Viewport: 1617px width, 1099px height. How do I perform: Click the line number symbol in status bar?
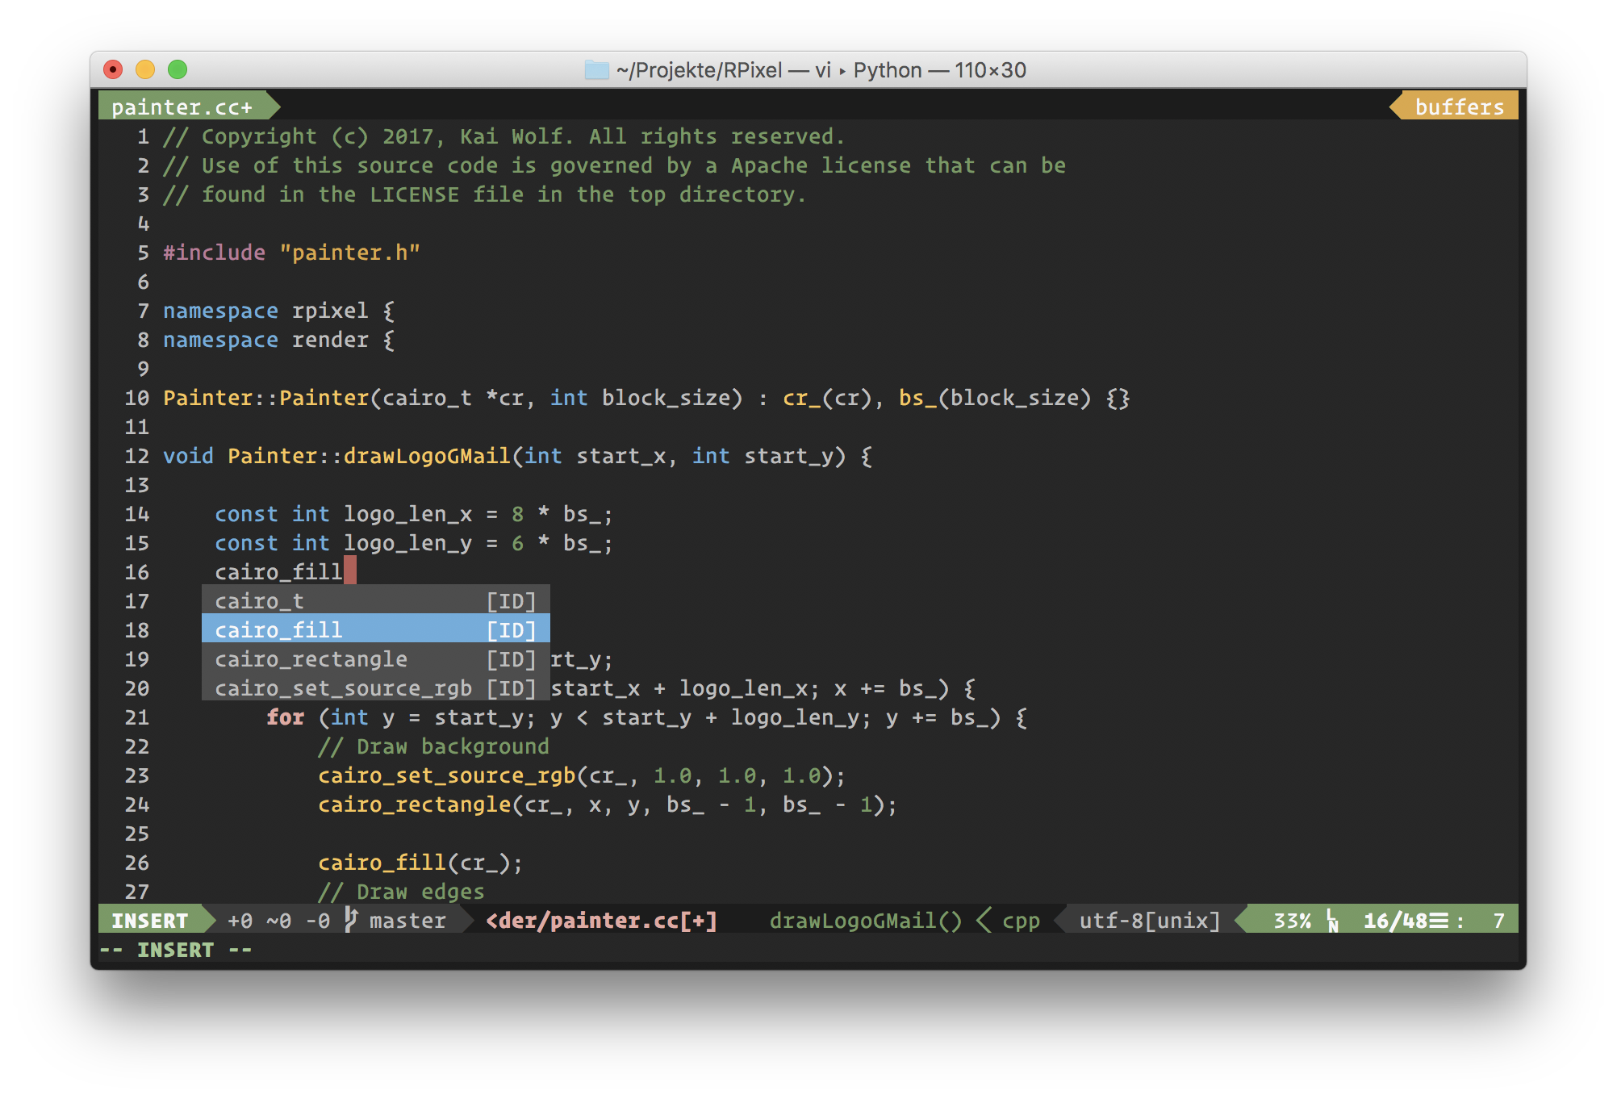(x=1332, y=921)
